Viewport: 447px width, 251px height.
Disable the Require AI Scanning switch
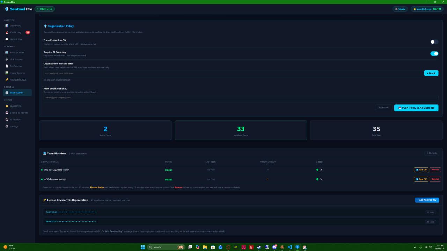click(434, 54)
